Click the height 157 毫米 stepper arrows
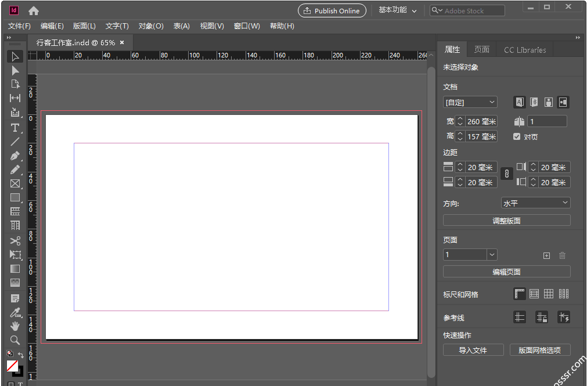The image size is (587, 386). click(x=460, y=136)
